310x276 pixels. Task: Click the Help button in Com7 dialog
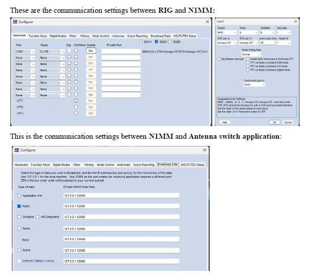(x=225, y=122)
